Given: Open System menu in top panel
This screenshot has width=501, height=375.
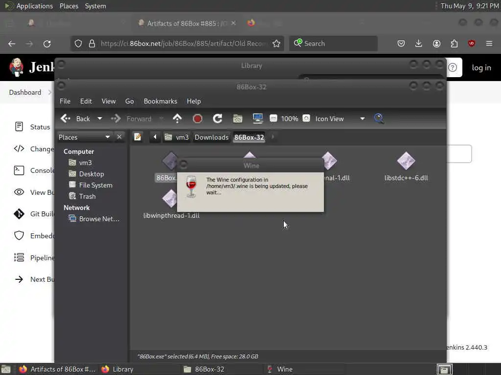Looking at the screenshot, I should (x=95, y=6).
